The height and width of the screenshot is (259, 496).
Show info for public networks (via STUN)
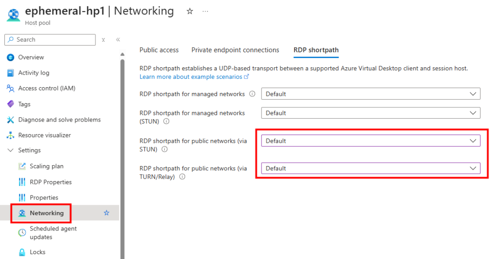[165, 149]
